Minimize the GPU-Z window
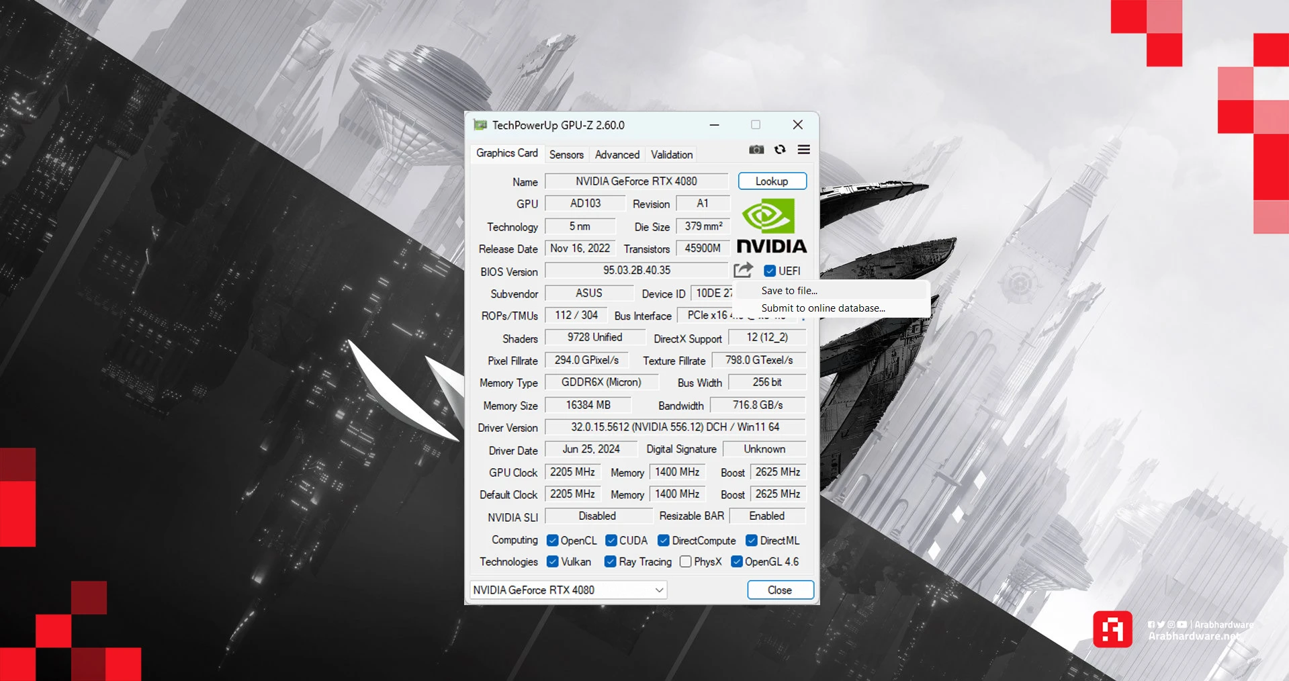 (715, 125)
